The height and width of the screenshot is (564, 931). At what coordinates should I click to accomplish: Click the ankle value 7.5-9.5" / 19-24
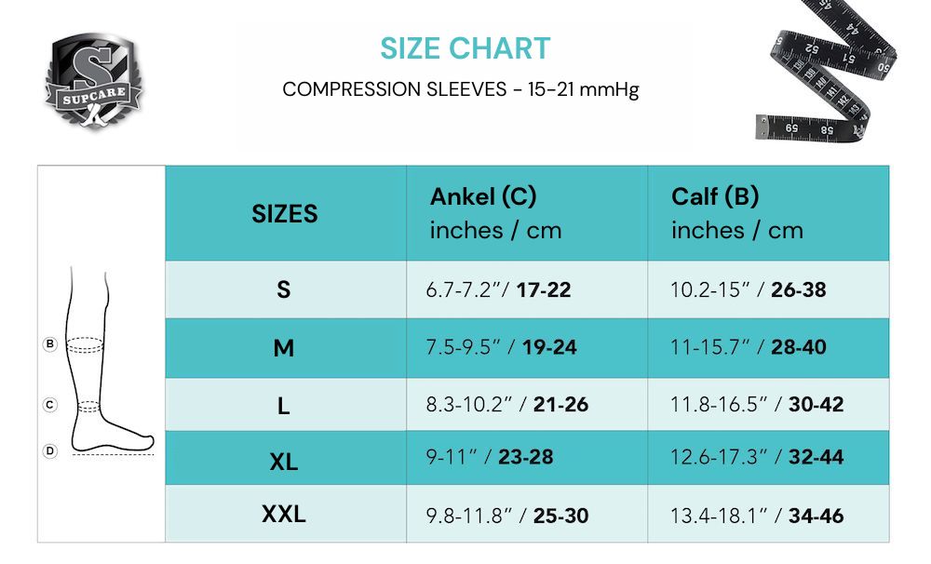pos(502,347)
